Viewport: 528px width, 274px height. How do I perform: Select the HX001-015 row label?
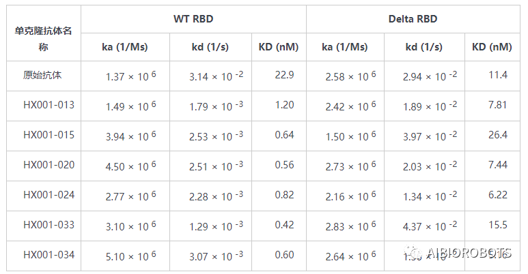tap(48, 135)
